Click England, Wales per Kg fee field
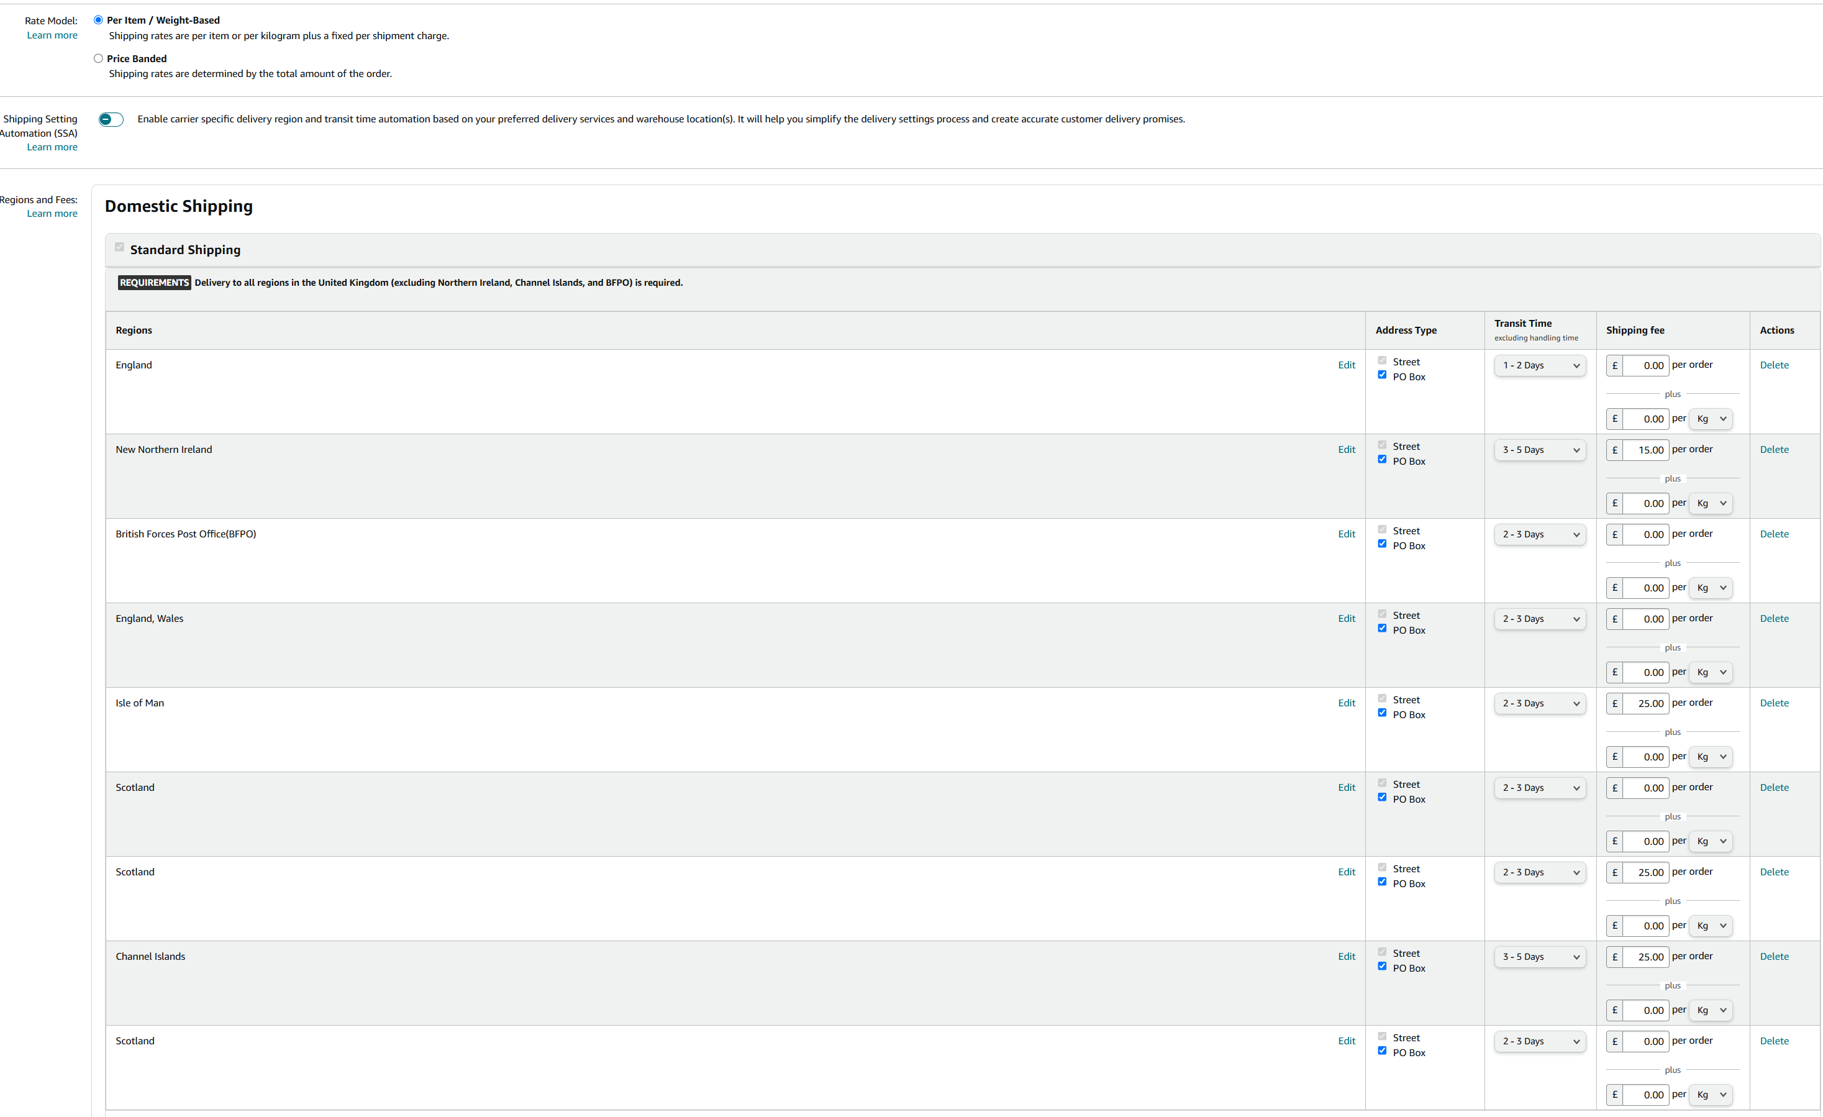The image size is (1823, 1117). pos(1645,672)
